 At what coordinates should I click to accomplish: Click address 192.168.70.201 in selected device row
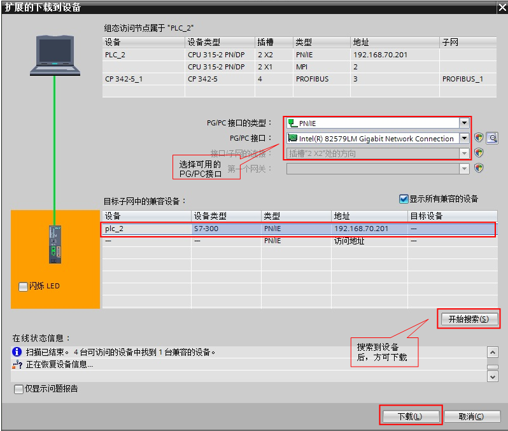tap(361, 229)
